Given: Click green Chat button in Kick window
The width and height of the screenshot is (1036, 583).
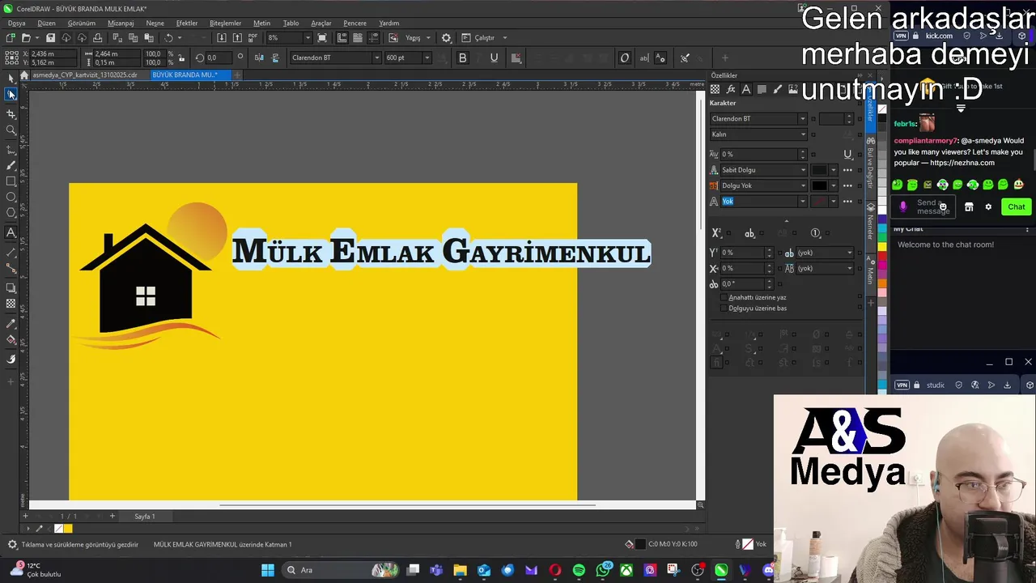Looking at the screenshot, I should click(1016, 206).
